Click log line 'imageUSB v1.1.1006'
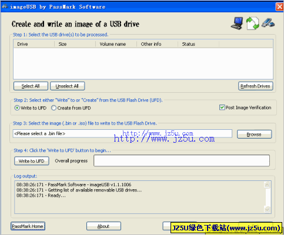Viewport: 284px width, 235px height. (74, 184)
